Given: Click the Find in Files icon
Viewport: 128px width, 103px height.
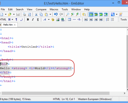Looking at the screenshot, I should 84,14.
